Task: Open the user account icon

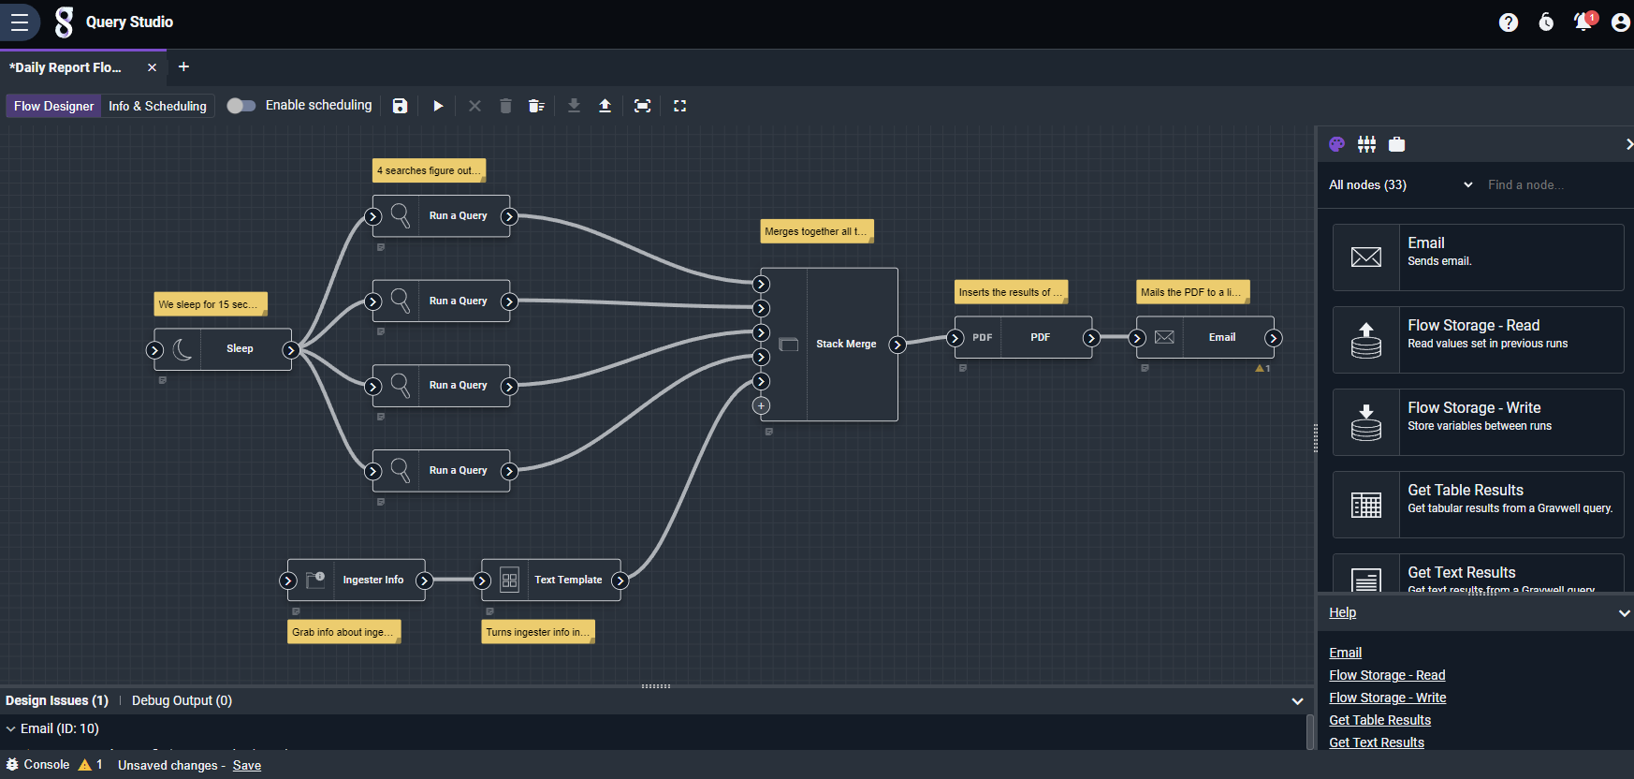Action: coord(1620,22)
